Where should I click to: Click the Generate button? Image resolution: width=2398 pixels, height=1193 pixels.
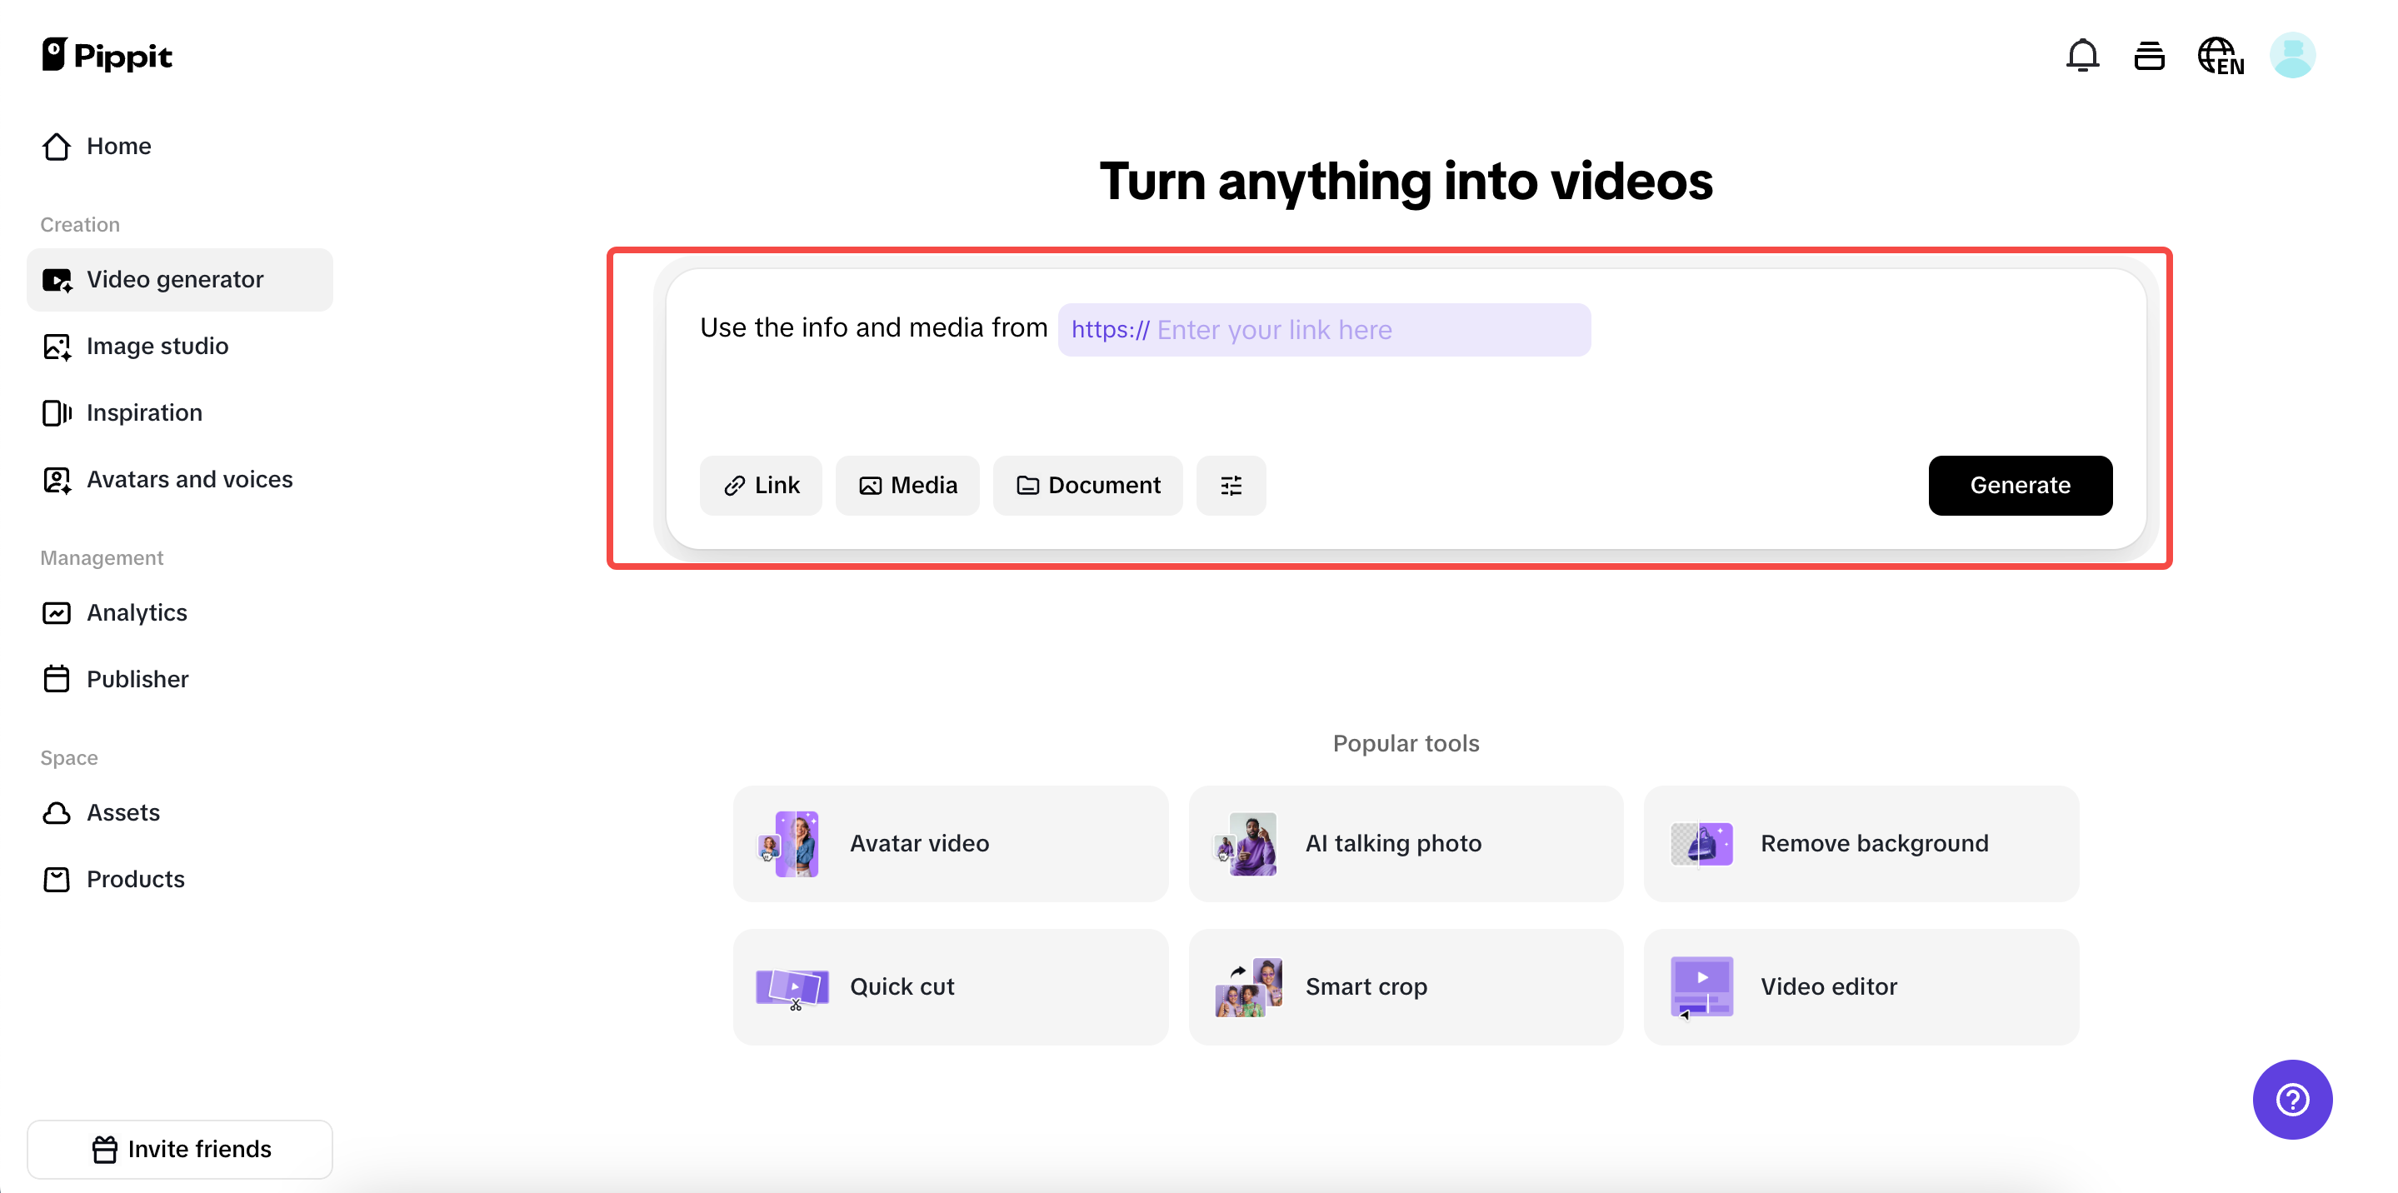coord(2020,485)
